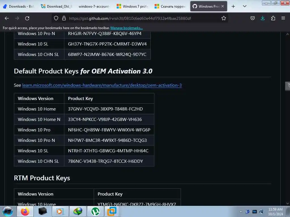
Task: Click the page scrollbar thumb
Action: coord(288,86)
